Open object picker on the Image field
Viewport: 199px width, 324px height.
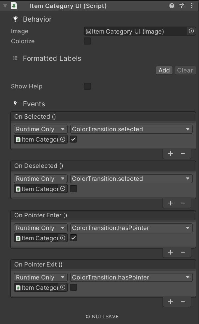pyautogui.click(x=192, y=31)
